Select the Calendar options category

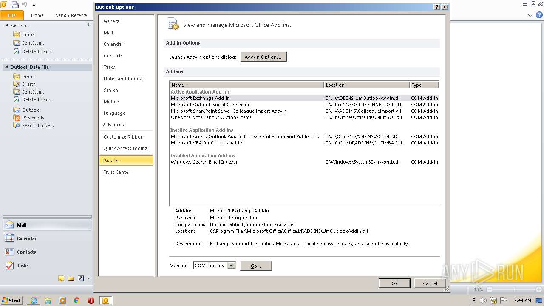pyautogui.click(x=126, y=44)
